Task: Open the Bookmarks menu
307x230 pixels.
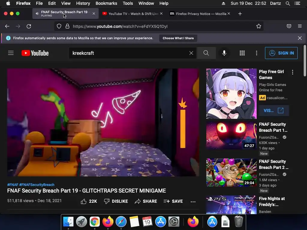Action: tap(106, 3)
